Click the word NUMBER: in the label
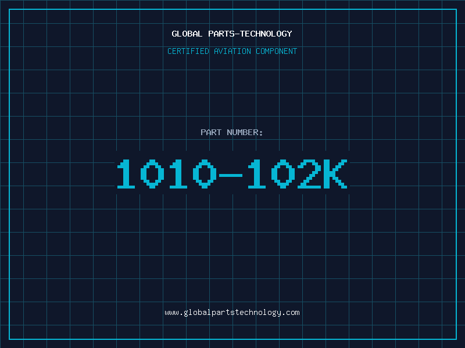 (245, 132)
